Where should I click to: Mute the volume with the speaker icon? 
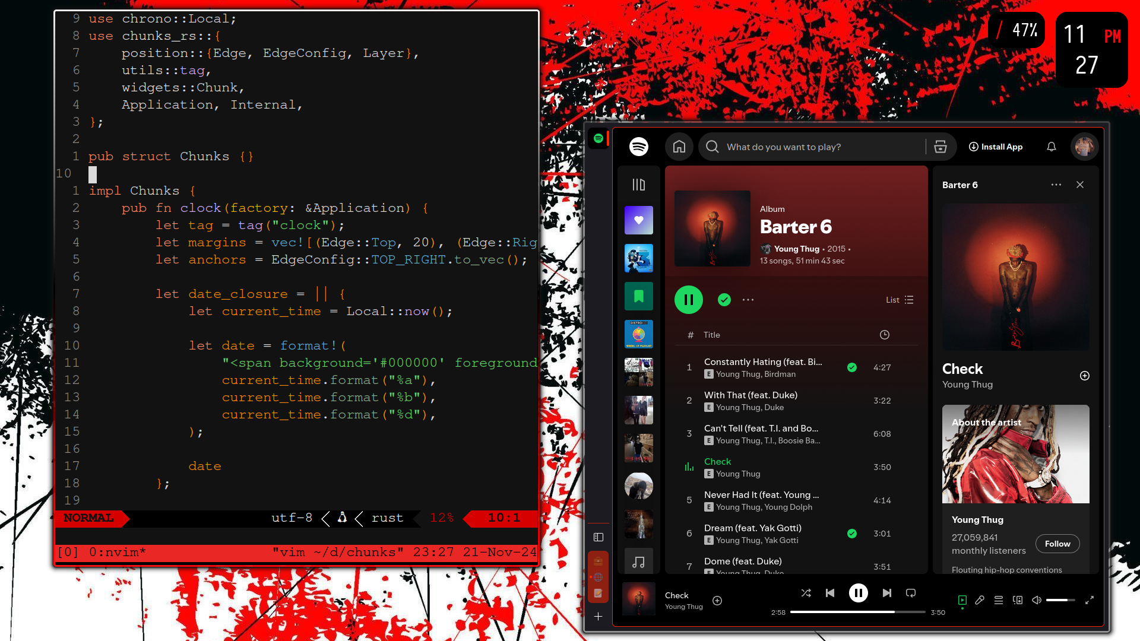pyautogui.click(x=1037, y=600)
